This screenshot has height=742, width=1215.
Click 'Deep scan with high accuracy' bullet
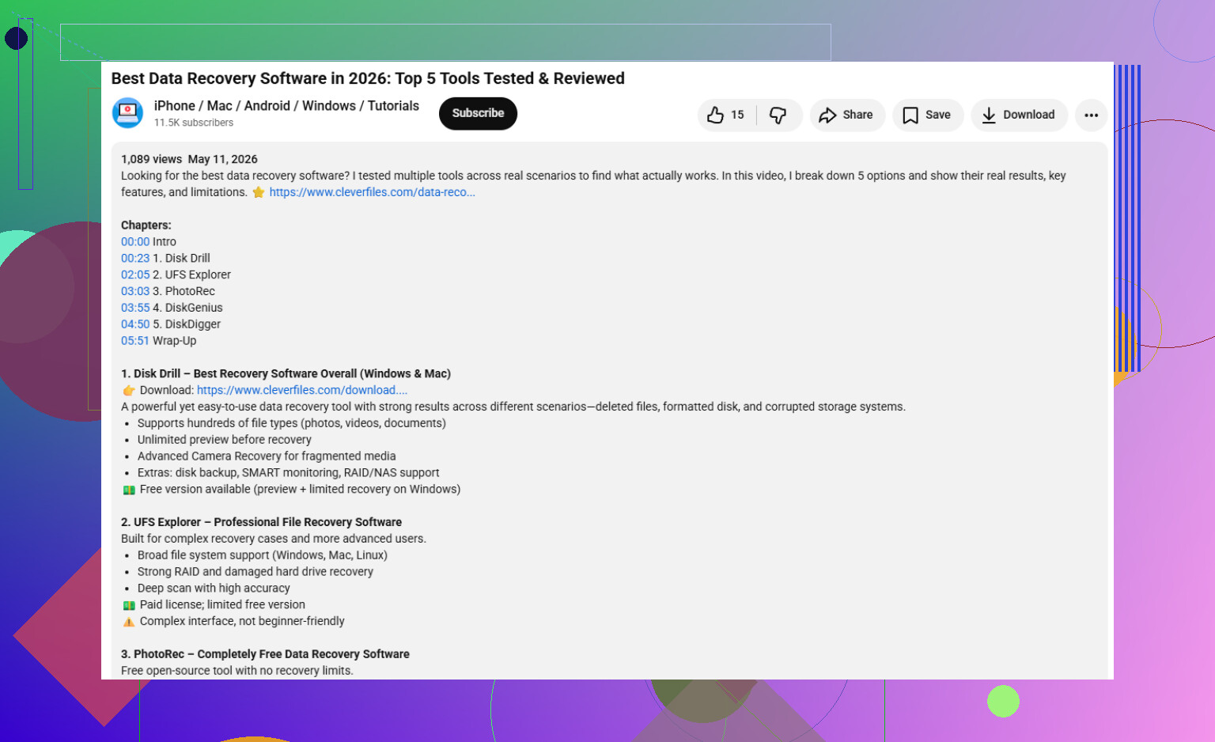[214, 589]
